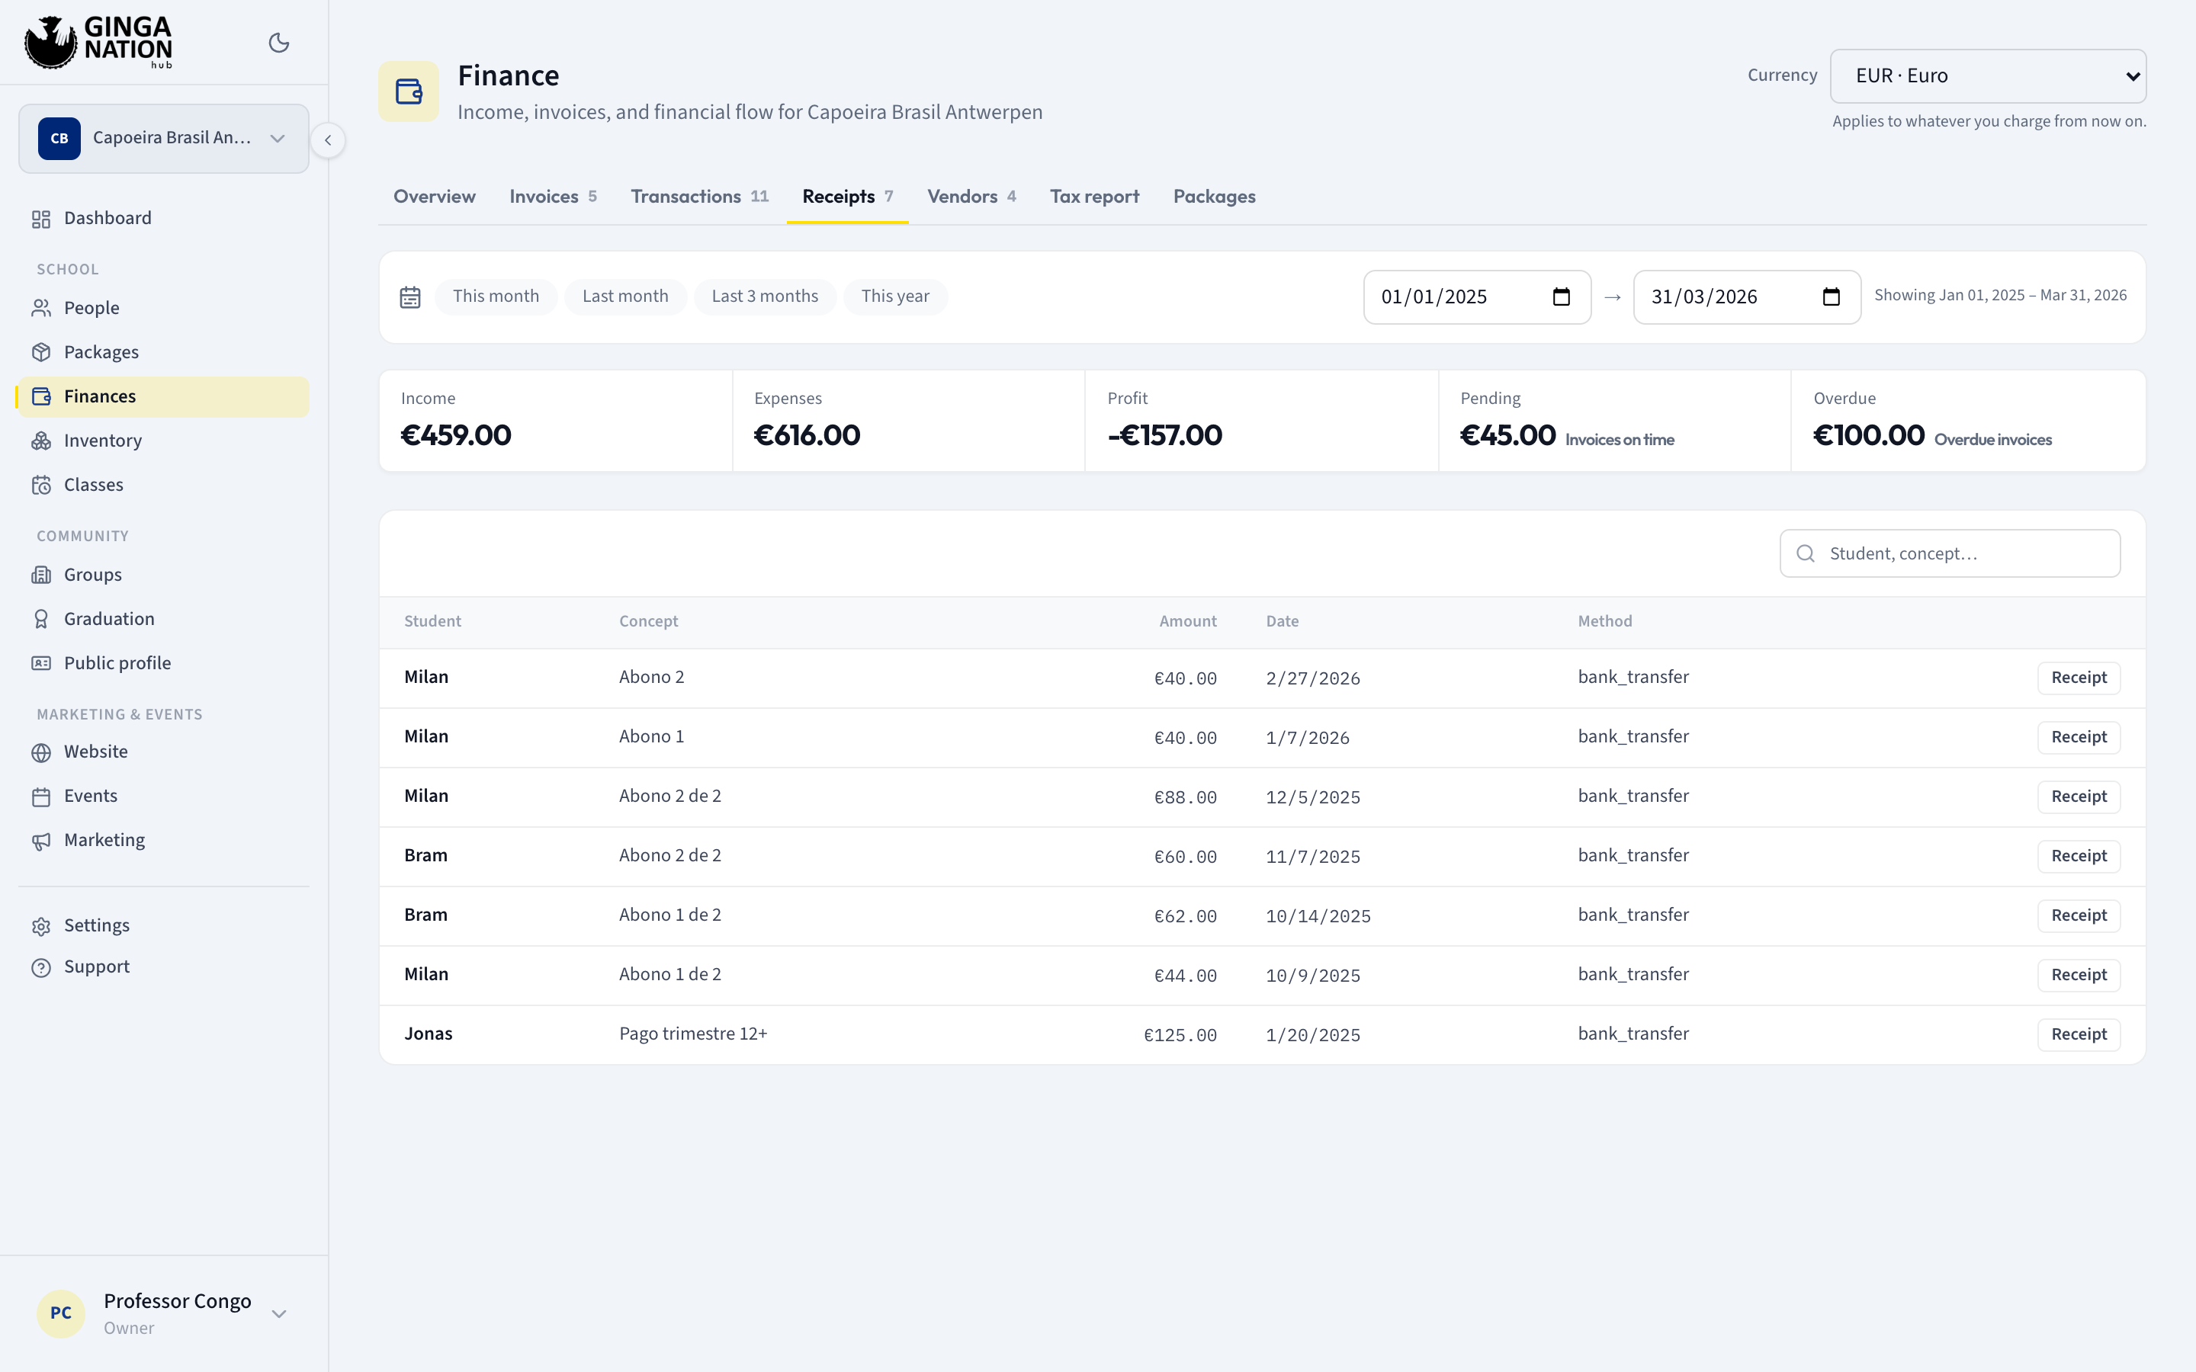Image resolution: width=2196 pixels, height=1372 pixels.
Task: Open the Tax report tab
Action: (x=1094, y=197)
